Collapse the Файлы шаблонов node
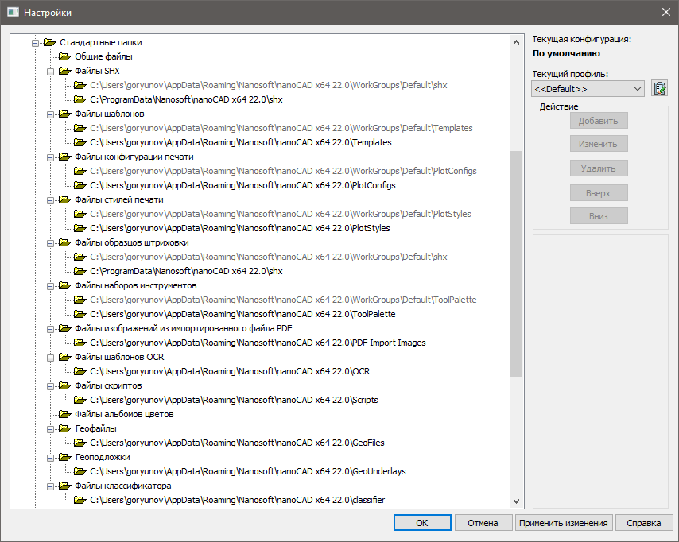The width and height of the screenshot is (679, 542). click(x=50, y=114)
